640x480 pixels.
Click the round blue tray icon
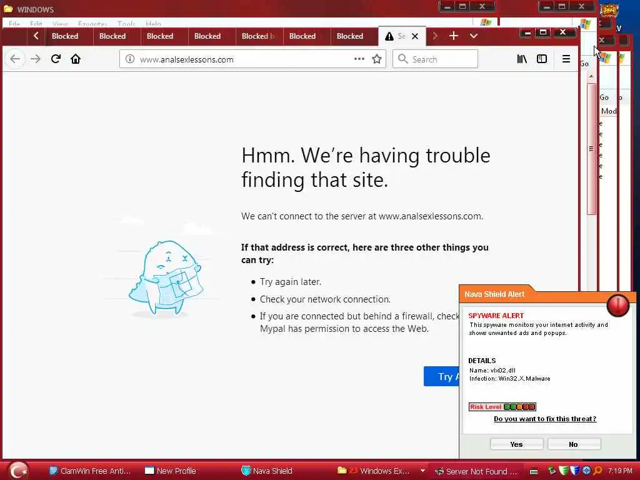[586, 471]
